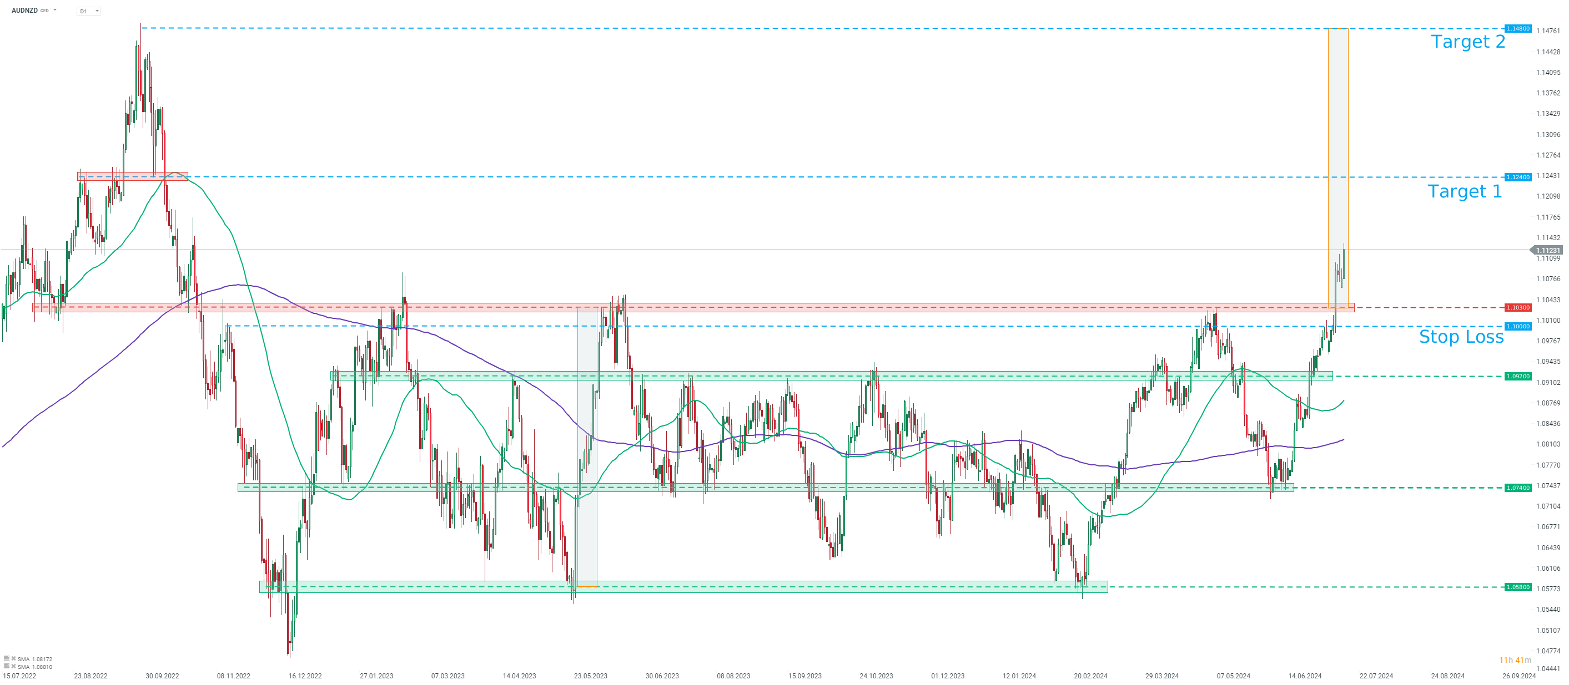Image resolution: width=1569 pixels, height=685 pixels.
Task: Select the D1 timeframe tab
Action: (x=82, y=11)
